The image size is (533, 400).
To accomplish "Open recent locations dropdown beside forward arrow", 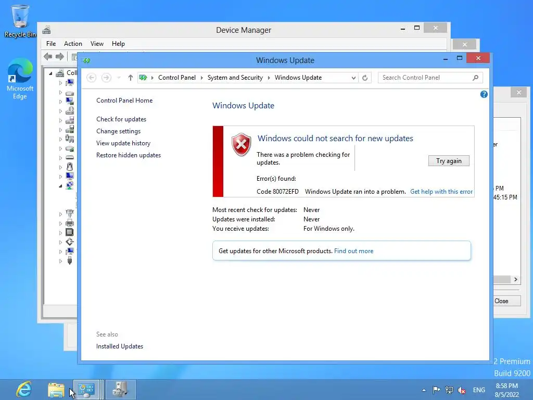I will tap(119, 78).
